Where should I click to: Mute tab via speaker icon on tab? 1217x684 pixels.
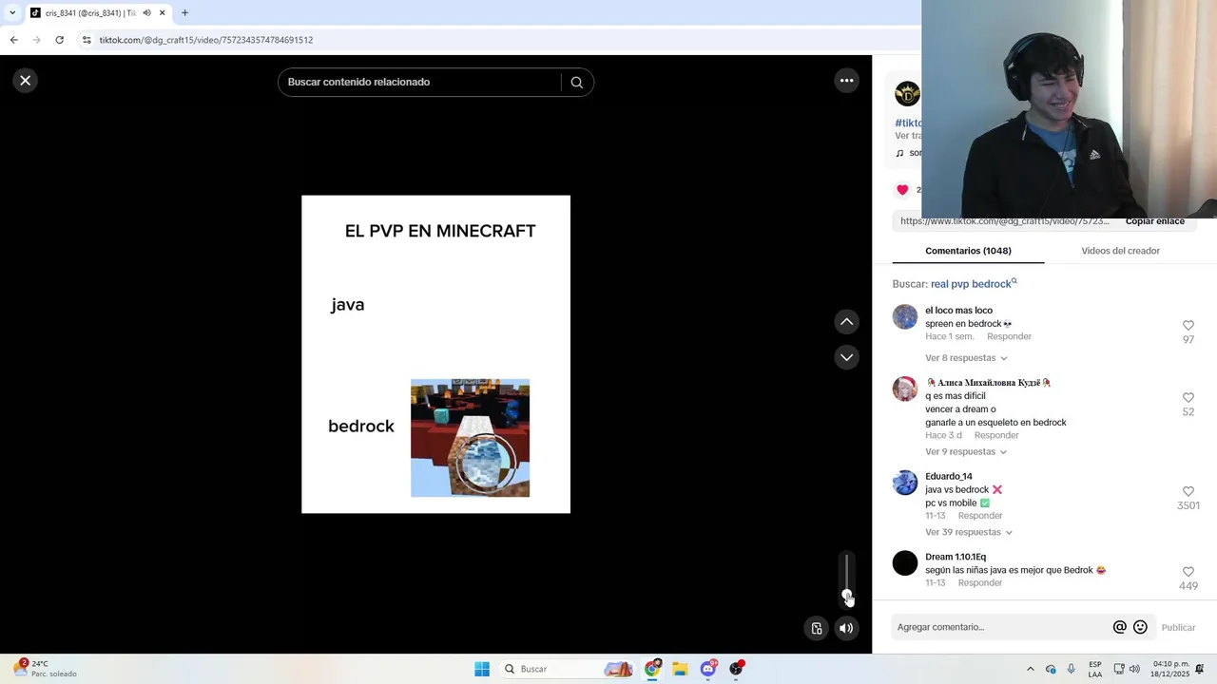146,13
